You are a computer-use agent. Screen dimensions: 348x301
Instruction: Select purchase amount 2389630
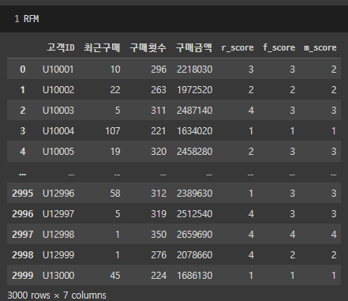[x=195, y=194]
